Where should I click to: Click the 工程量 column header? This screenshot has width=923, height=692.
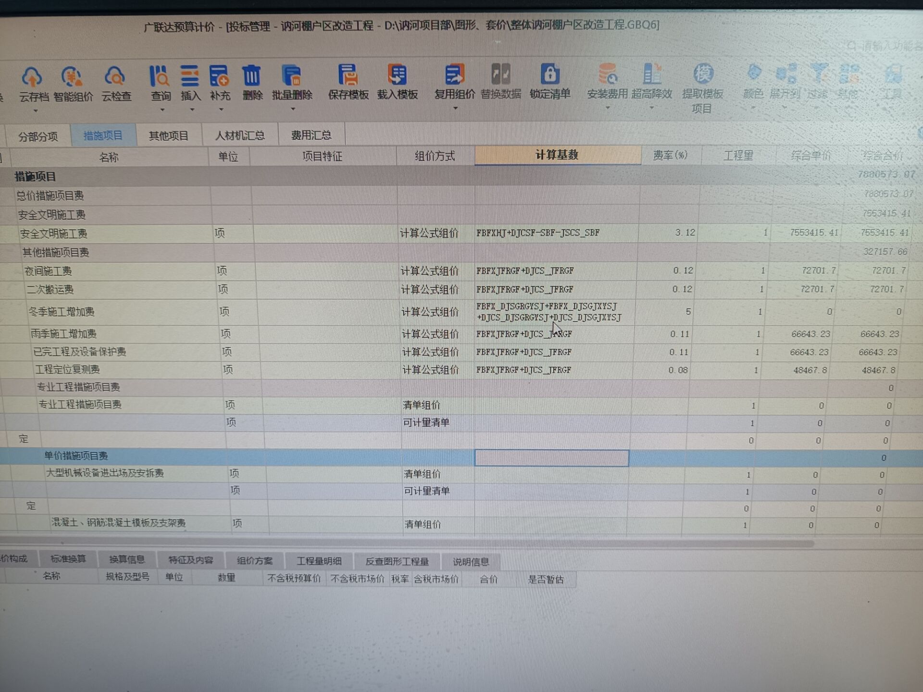(x=738, y=155)
